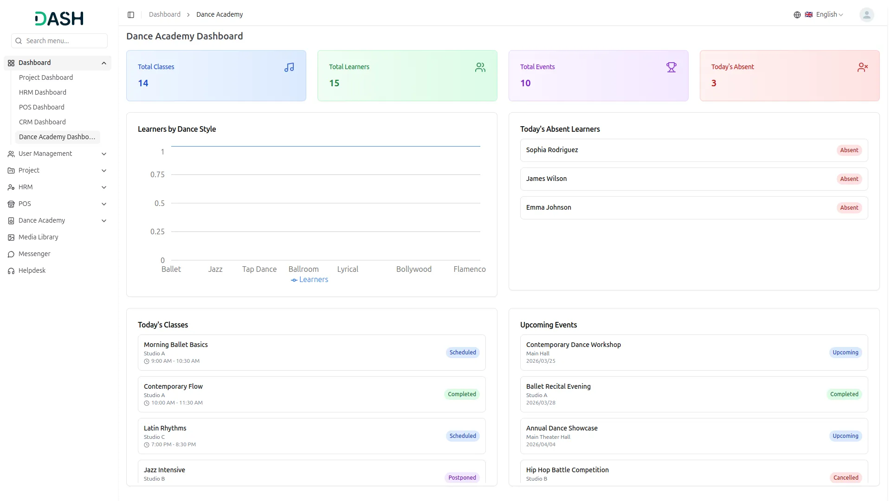891x501 pixels.
Task: Click the globe language icon
Action: click(x=797, y=15)
